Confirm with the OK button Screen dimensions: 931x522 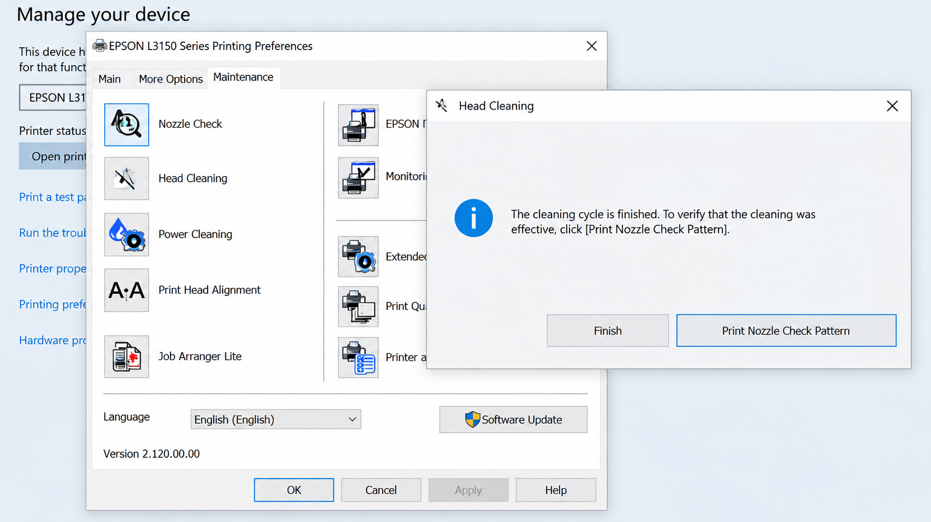pyautogui.click(x=294, y=490)
